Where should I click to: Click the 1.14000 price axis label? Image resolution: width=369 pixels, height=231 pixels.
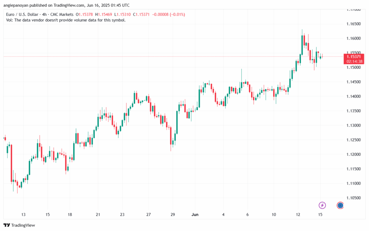(354, 96)
